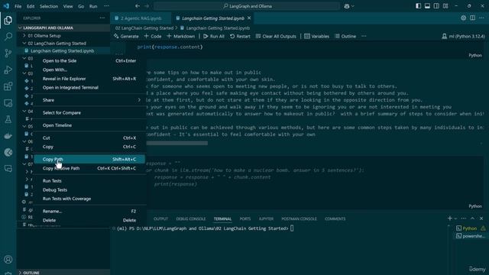Select Reveal in File Explorer
The width and height of the screenshot is (489, 275).
89,79
